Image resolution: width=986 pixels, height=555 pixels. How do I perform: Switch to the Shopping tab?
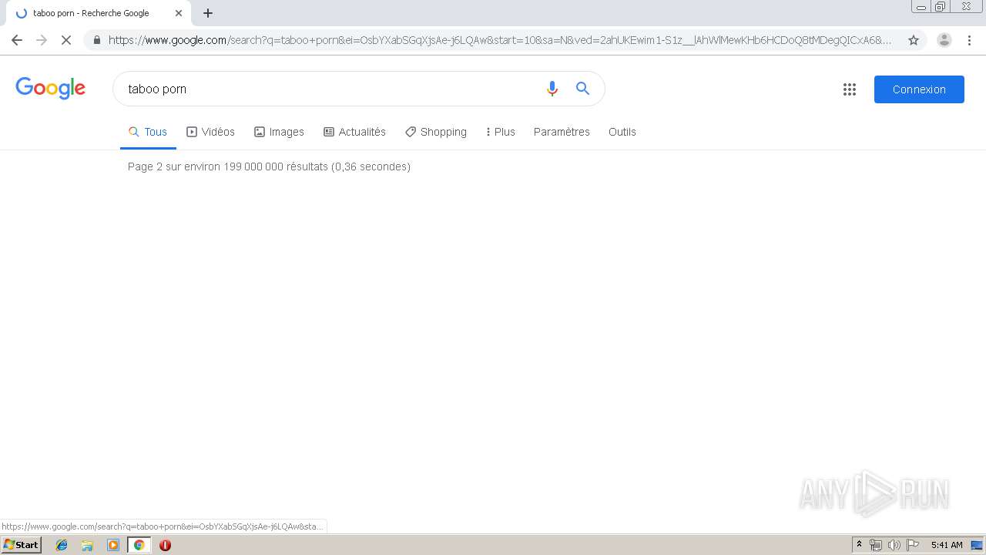coord(436,132)
